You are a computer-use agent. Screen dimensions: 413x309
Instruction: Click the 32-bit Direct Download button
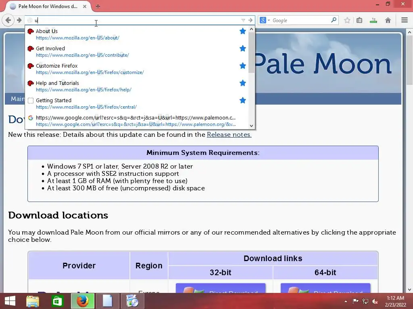tap(221, 288)
